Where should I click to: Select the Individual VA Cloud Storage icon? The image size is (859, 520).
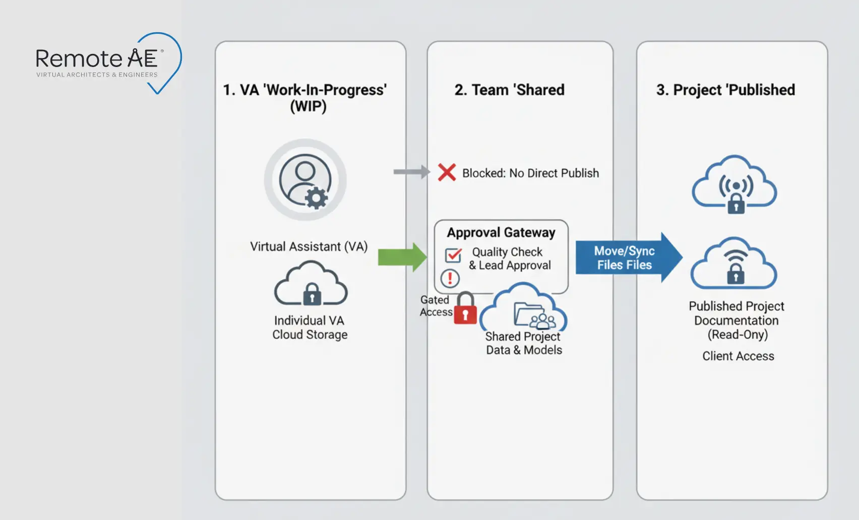point(311,284)
